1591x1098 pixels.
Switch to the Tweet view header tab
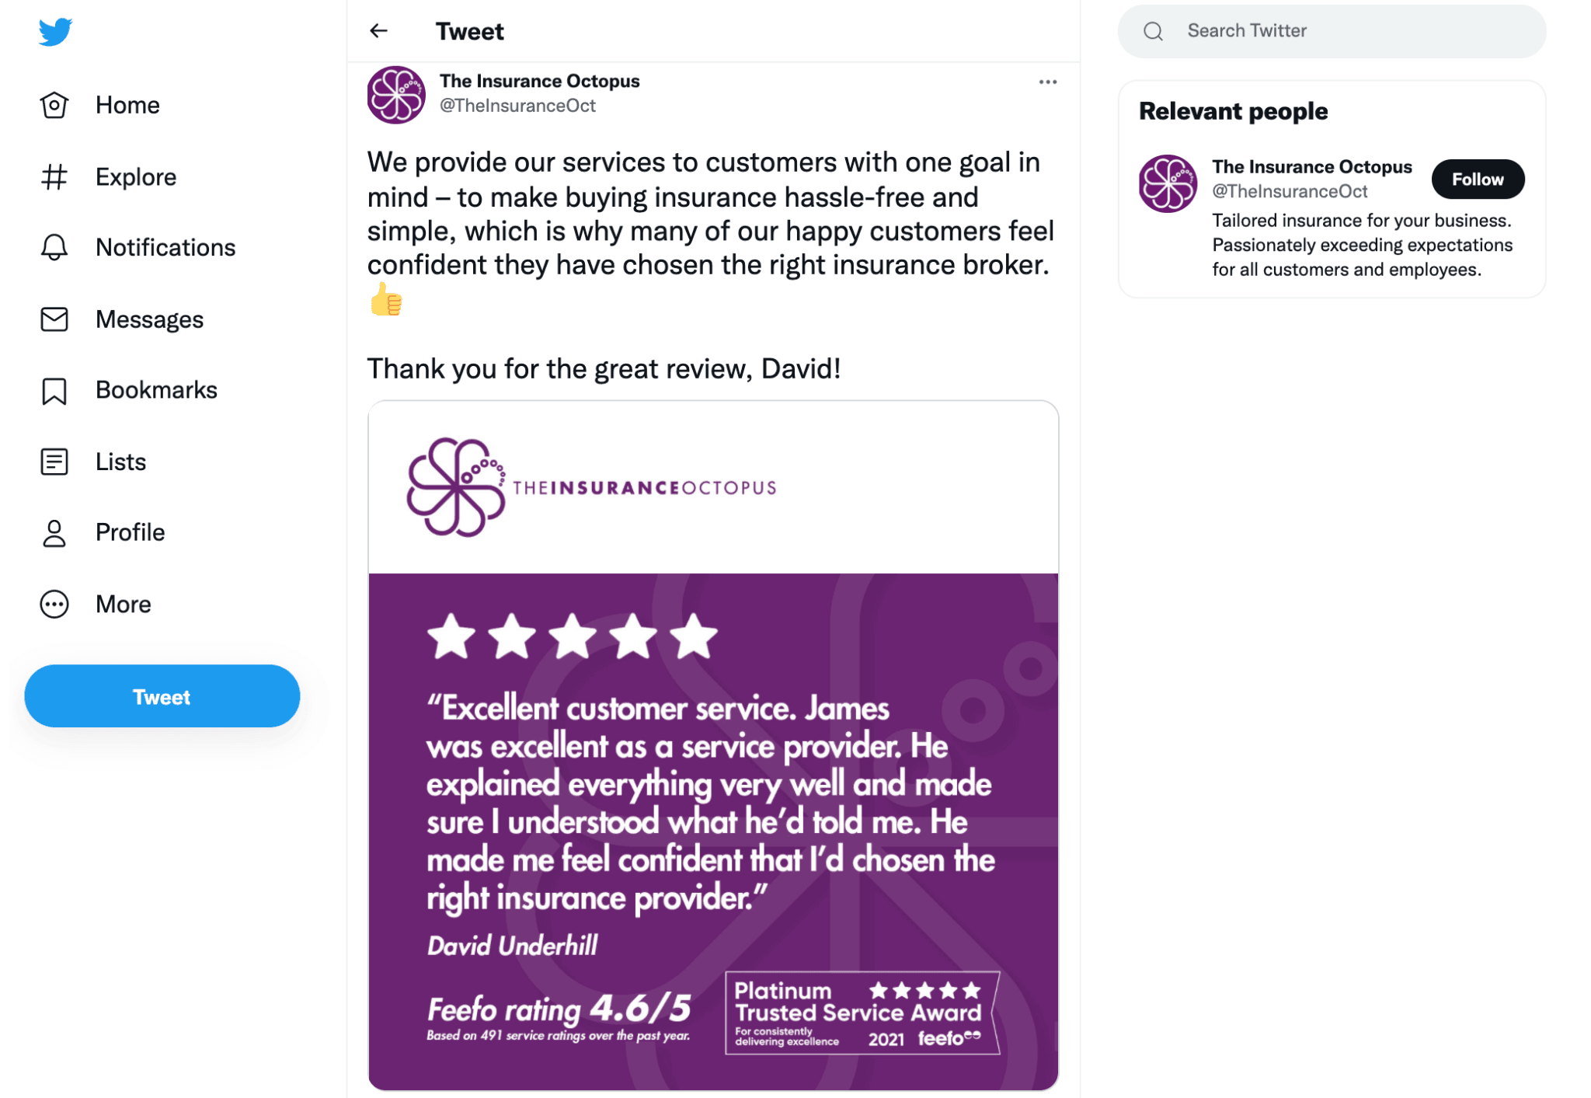click(x=469, y=30)
